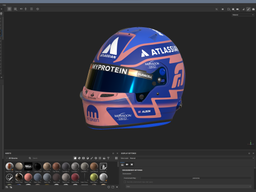This screenshot has height=192, width=256.
Task: Filter assets by fonts T icon
Action: click(108, 158)
